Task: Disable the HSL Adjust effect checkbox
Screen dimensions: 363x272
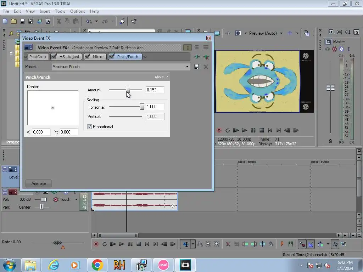Action: pyautogui.click(x=54, y=57)
